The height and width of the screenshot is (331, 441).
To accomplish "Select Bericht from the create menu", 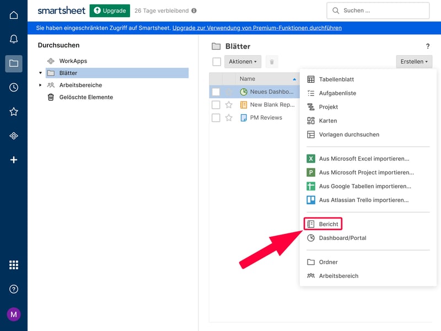I will click(x=329, y=224).
